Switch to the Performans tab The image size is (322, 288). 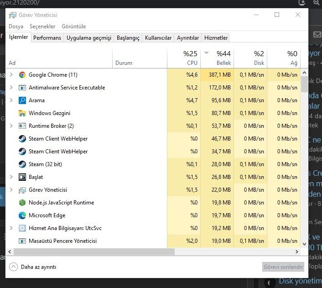click(x=47, y=38)
